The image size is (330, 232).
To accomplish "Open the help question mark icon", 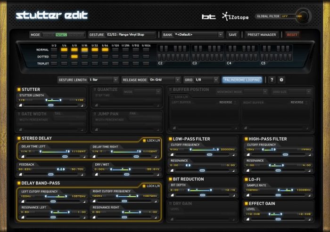I will (272, 80).
